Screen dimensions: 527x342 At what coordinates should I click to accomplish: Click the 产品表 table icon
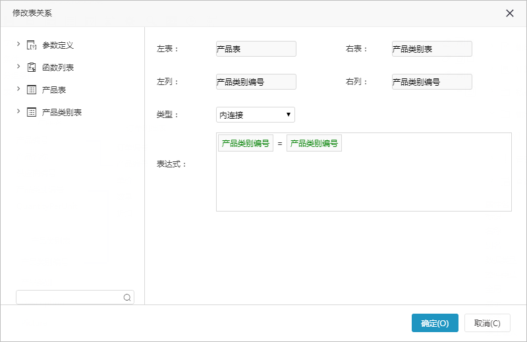(32, 90)
